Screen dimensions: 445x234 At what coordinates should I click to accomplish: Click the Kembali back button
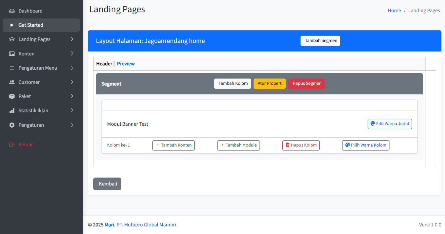107,184
